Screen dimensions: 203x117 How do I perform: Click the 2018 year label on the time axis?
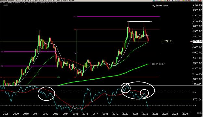105,114
